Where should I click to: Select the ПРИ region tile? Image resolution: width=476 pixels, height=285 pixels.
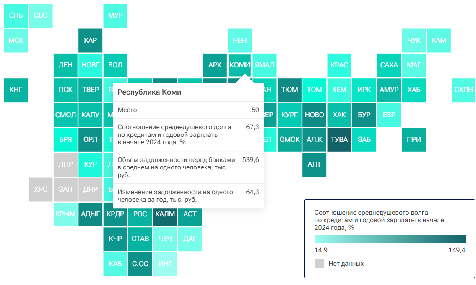point(414,140)
